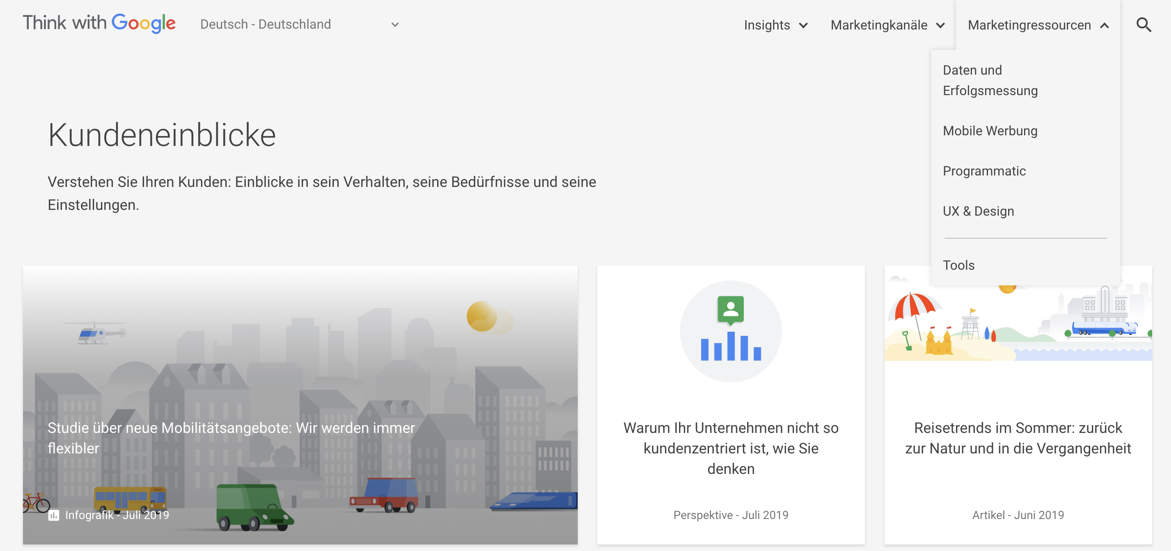Click the Perspektive - Juli 2019 label

click(730, 515)
